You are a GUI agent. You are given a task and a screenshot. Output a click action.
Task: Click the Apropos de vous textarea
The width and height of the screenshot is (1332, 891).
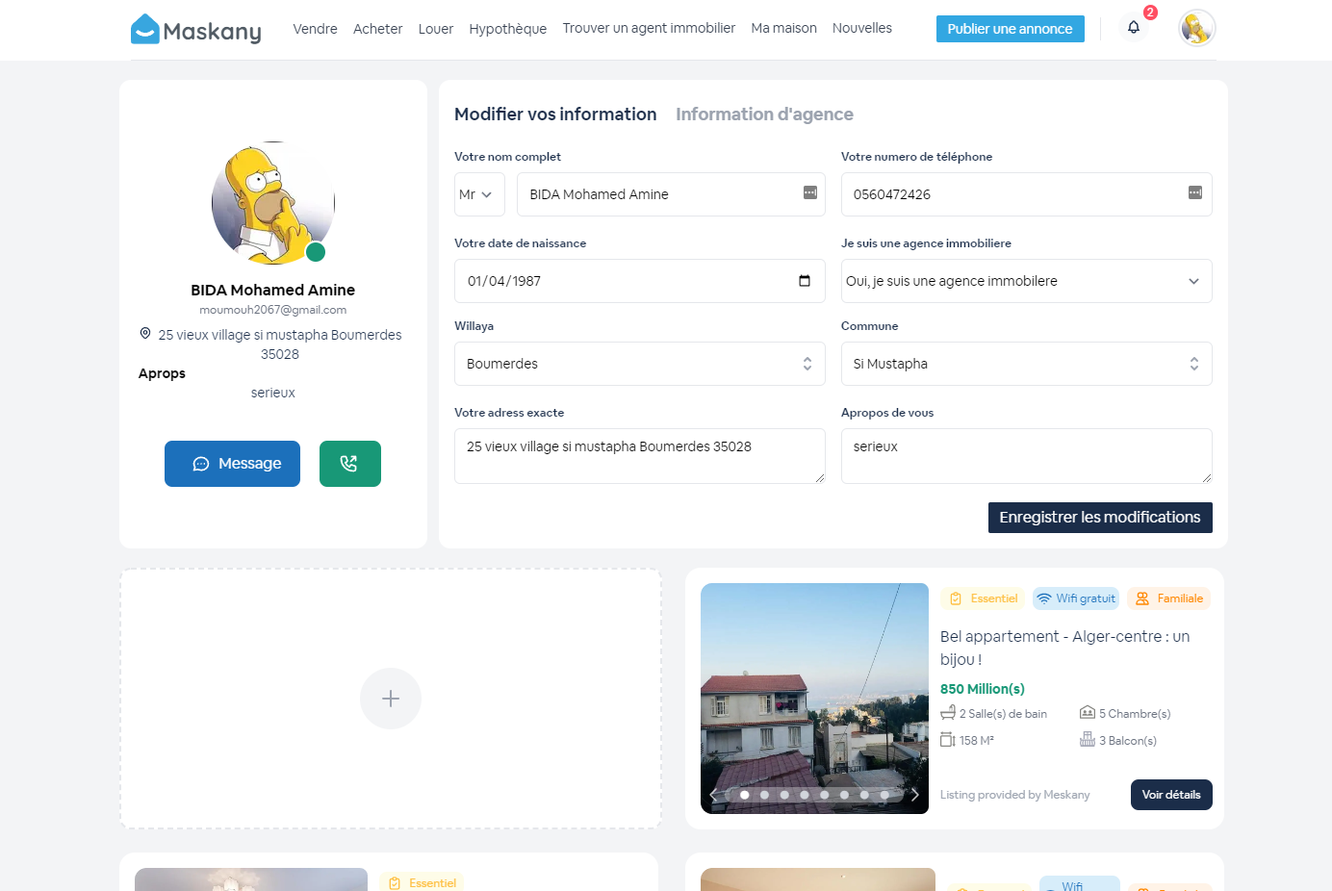point(1027,456)
